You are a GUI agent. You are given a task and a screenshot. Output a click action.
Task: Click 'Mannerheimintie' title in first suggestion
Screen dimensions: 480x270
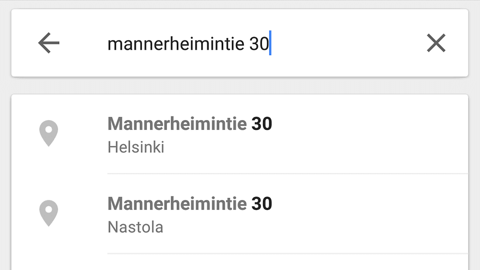click(x=177, y=124)
